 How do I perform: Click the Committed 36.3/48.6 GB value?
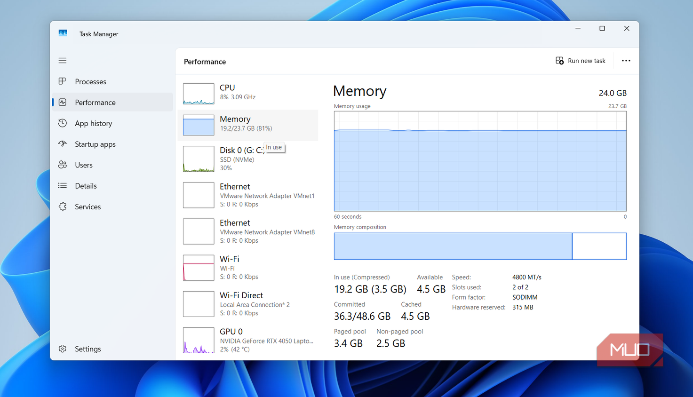(x=362, y=316)
